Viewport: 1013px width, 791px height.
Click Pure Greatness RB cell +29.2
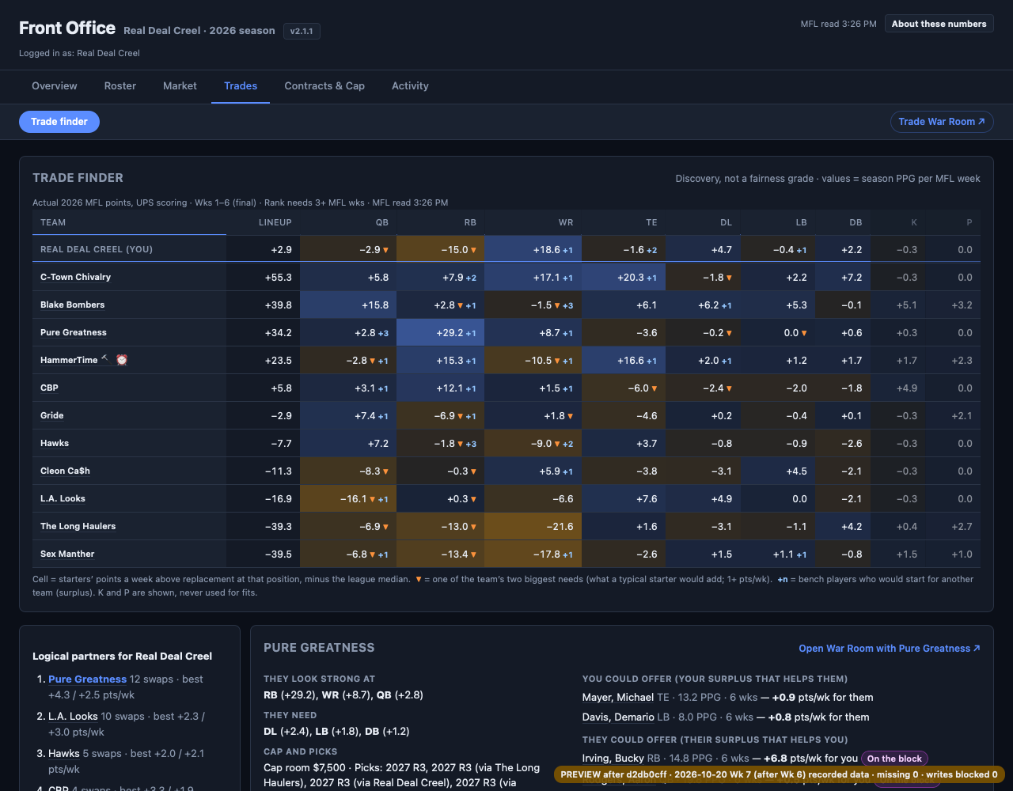[440, 332]
